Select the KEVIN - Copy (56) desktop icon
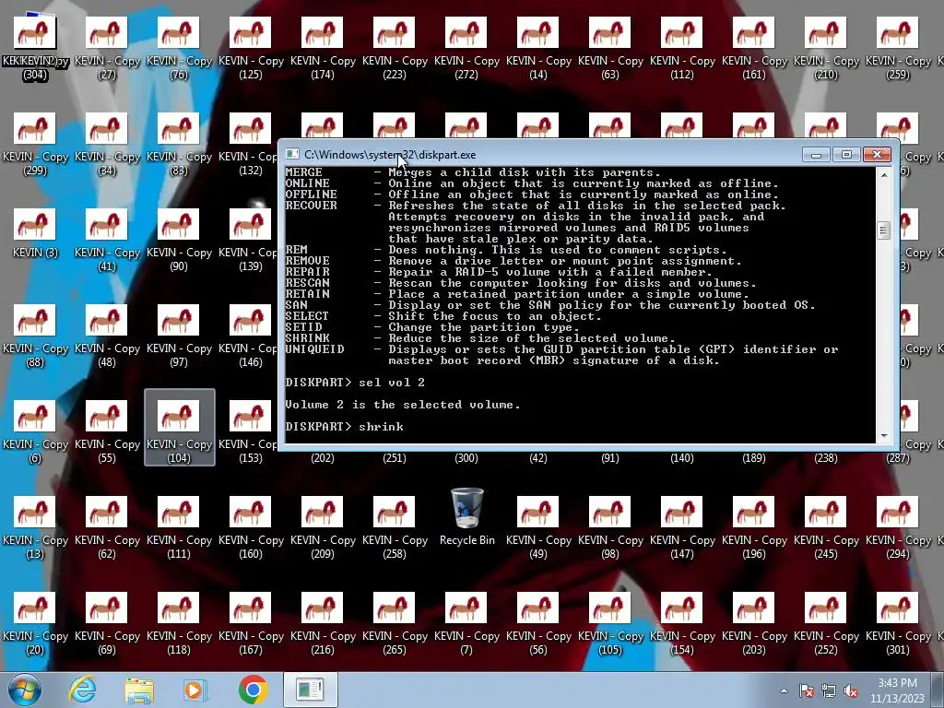This screenshot has height=708, width=944. 538,622
